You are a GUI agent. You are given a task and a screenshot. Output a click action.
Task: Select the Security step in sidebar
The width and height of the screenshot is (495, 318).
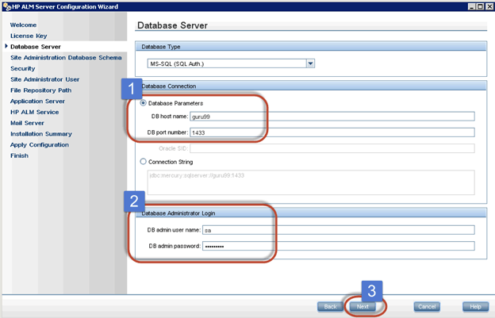tap(22, 68)
